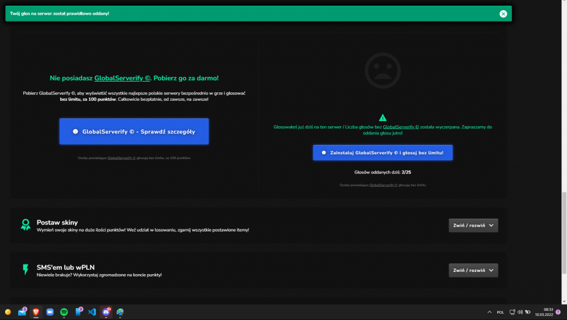The width and height of the screenshot is (567, 320).
Task: Open Spotify from the taskbar
Action: [x=64, y=312]
